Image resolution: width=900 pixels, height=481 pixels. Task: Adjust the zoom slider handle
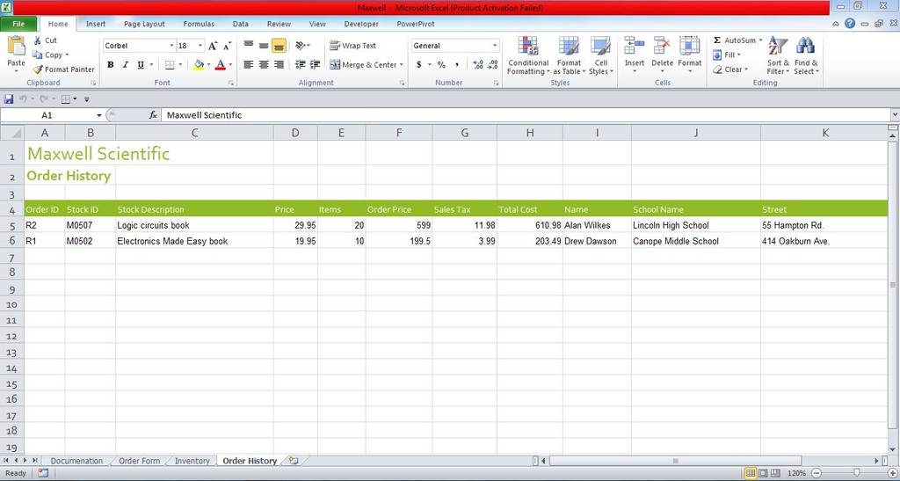(856, 474)
